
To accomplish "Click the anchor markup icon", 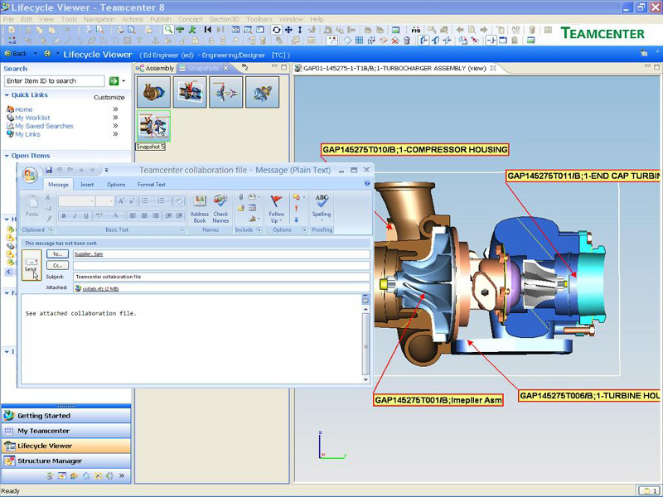I will coord(155,41).
